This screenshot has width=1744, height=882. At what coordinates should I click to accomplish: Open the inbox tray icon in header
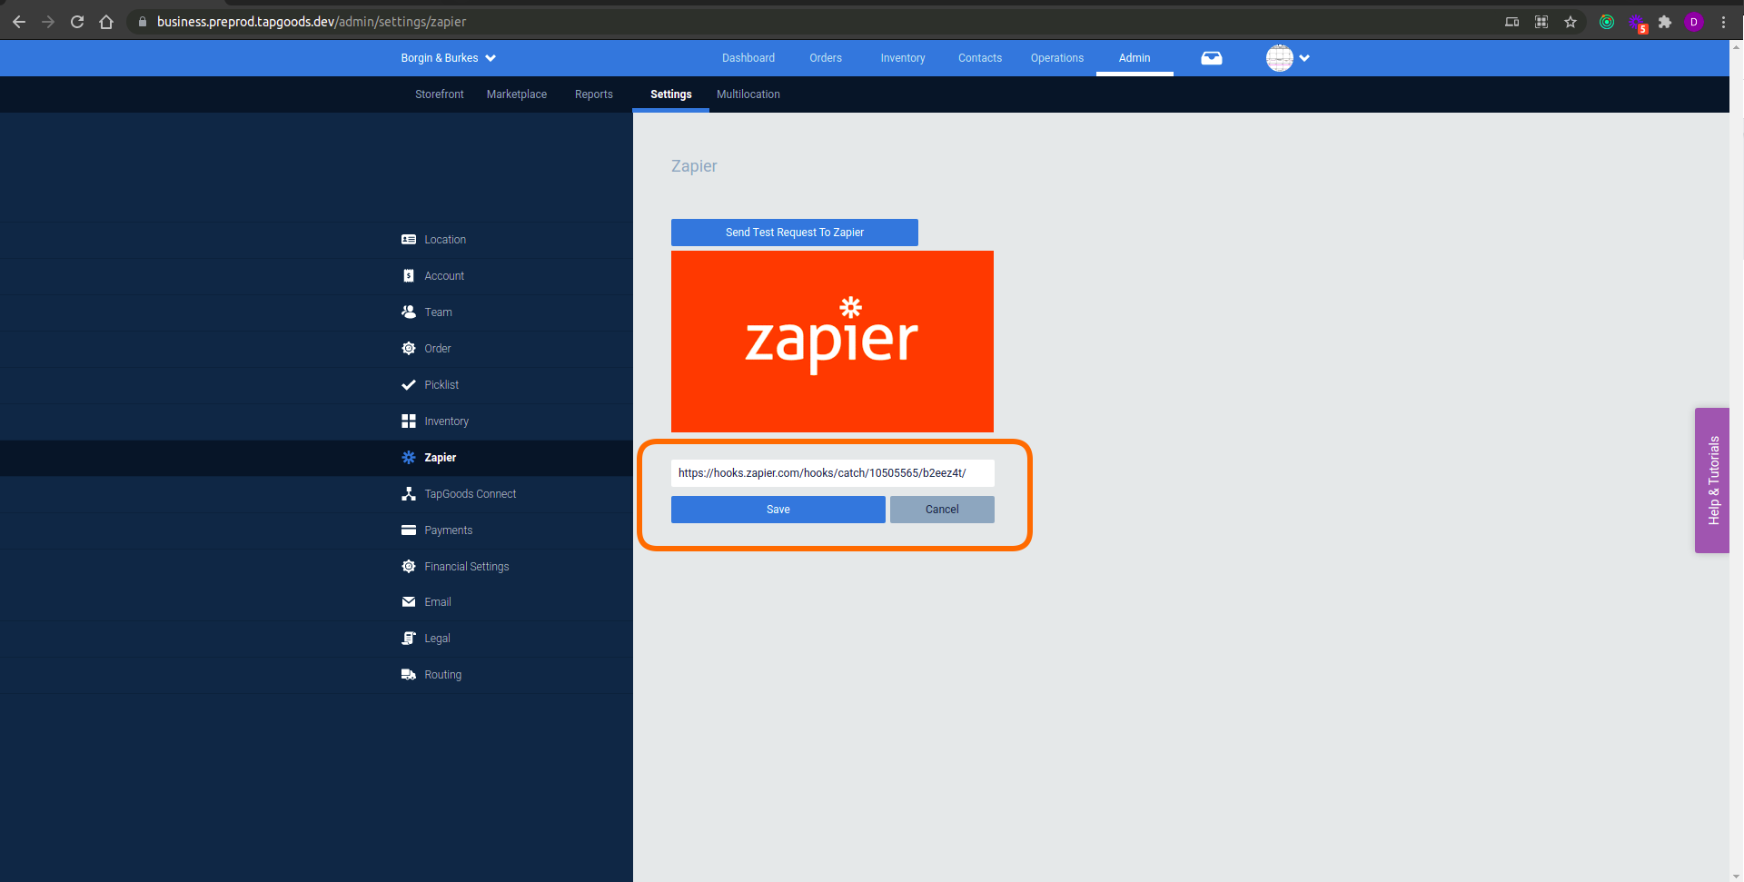(x=1212, y=58)
